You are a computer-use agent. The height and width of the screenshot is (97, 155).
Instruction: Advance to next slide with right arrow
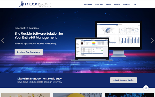click(152, 40)
